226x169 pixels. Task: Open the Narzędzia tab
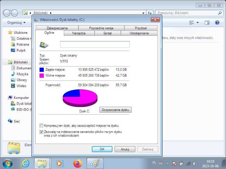coord(79,33)
